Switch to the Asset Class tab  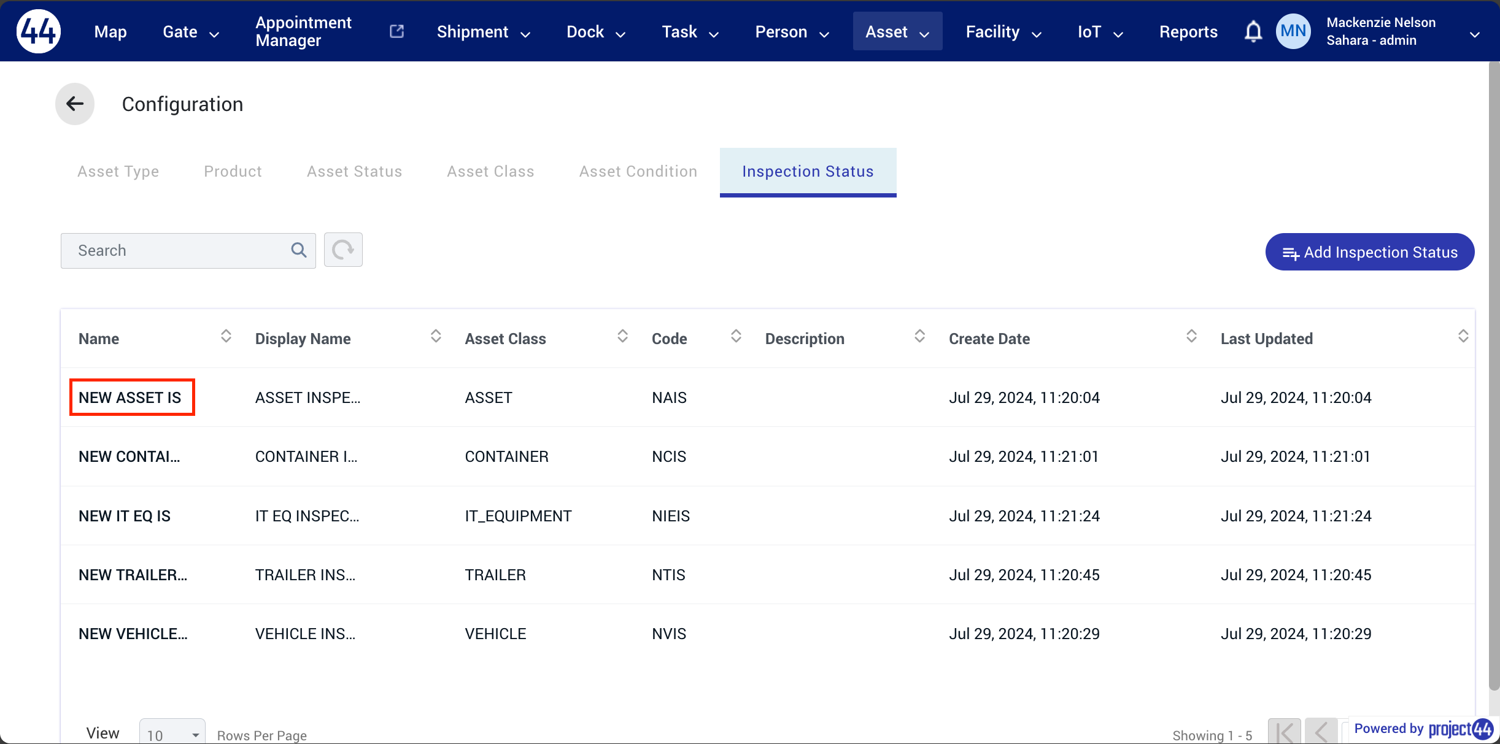(x=490, y=171)
